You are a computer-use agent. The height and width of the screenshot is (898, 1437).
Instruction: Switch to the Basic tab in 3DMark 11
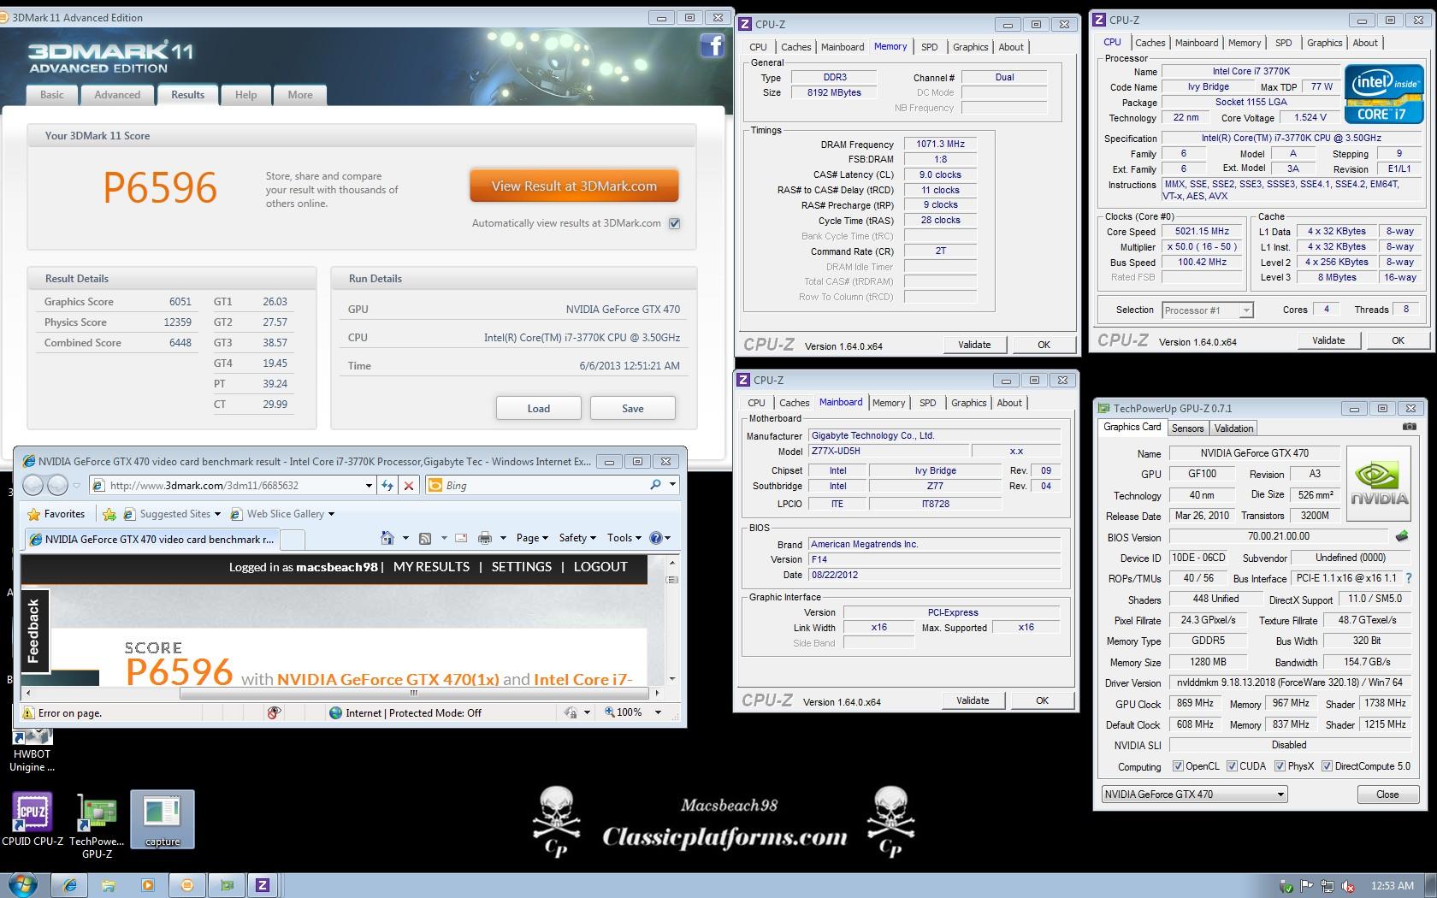52,95
